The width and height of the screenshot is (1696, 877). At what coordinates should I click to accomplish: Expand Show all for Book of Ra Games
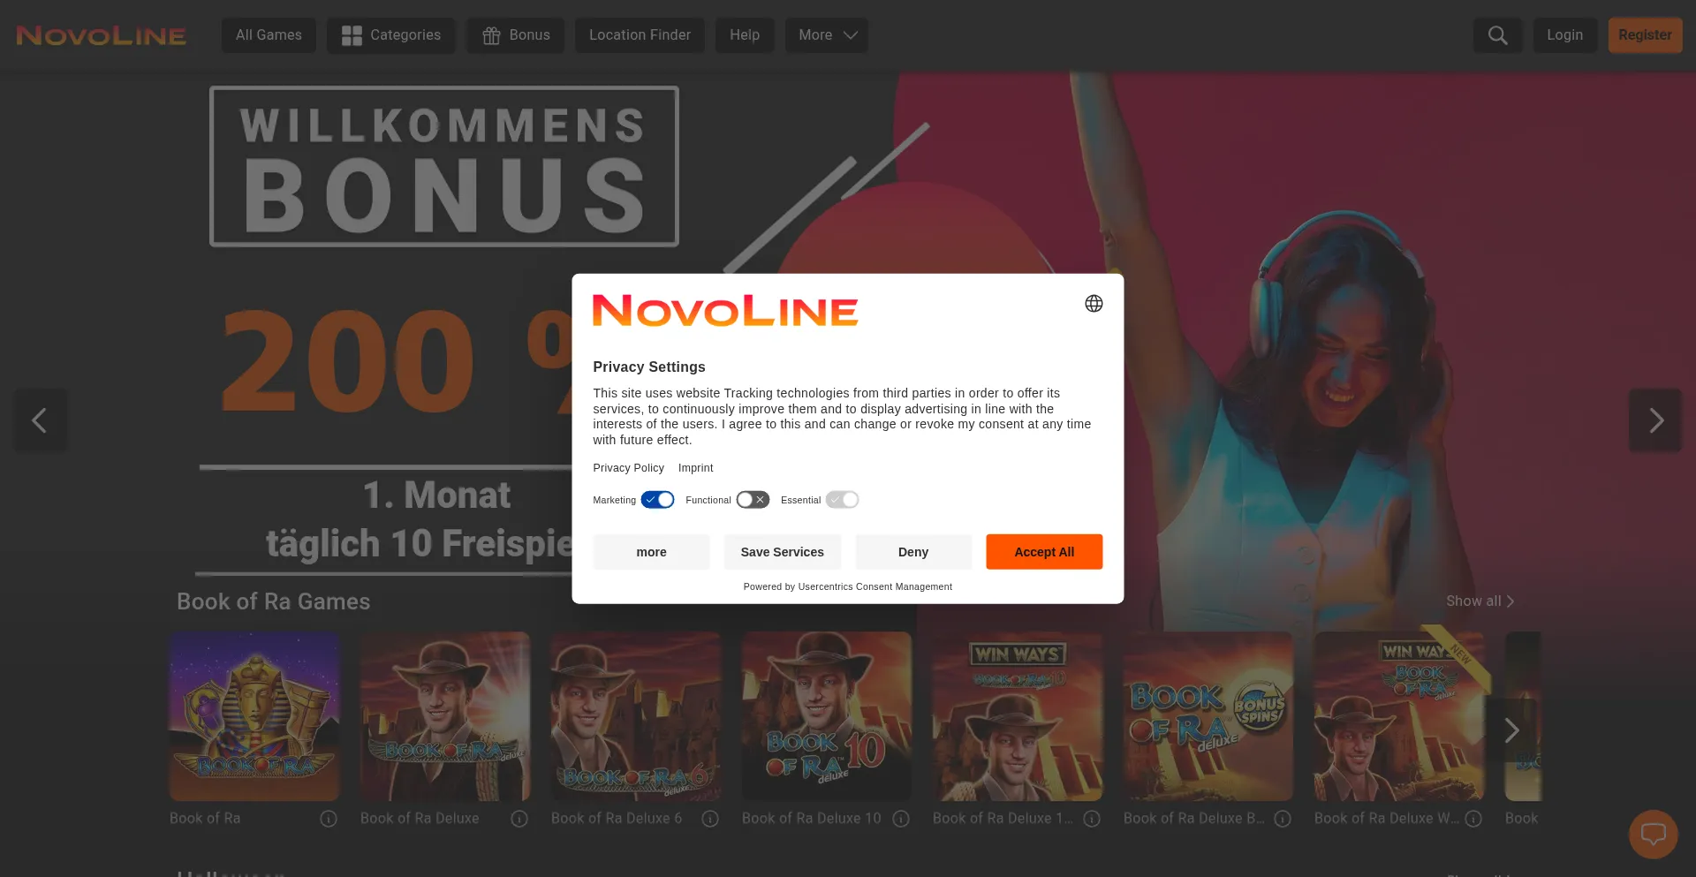click(1480, 601)
